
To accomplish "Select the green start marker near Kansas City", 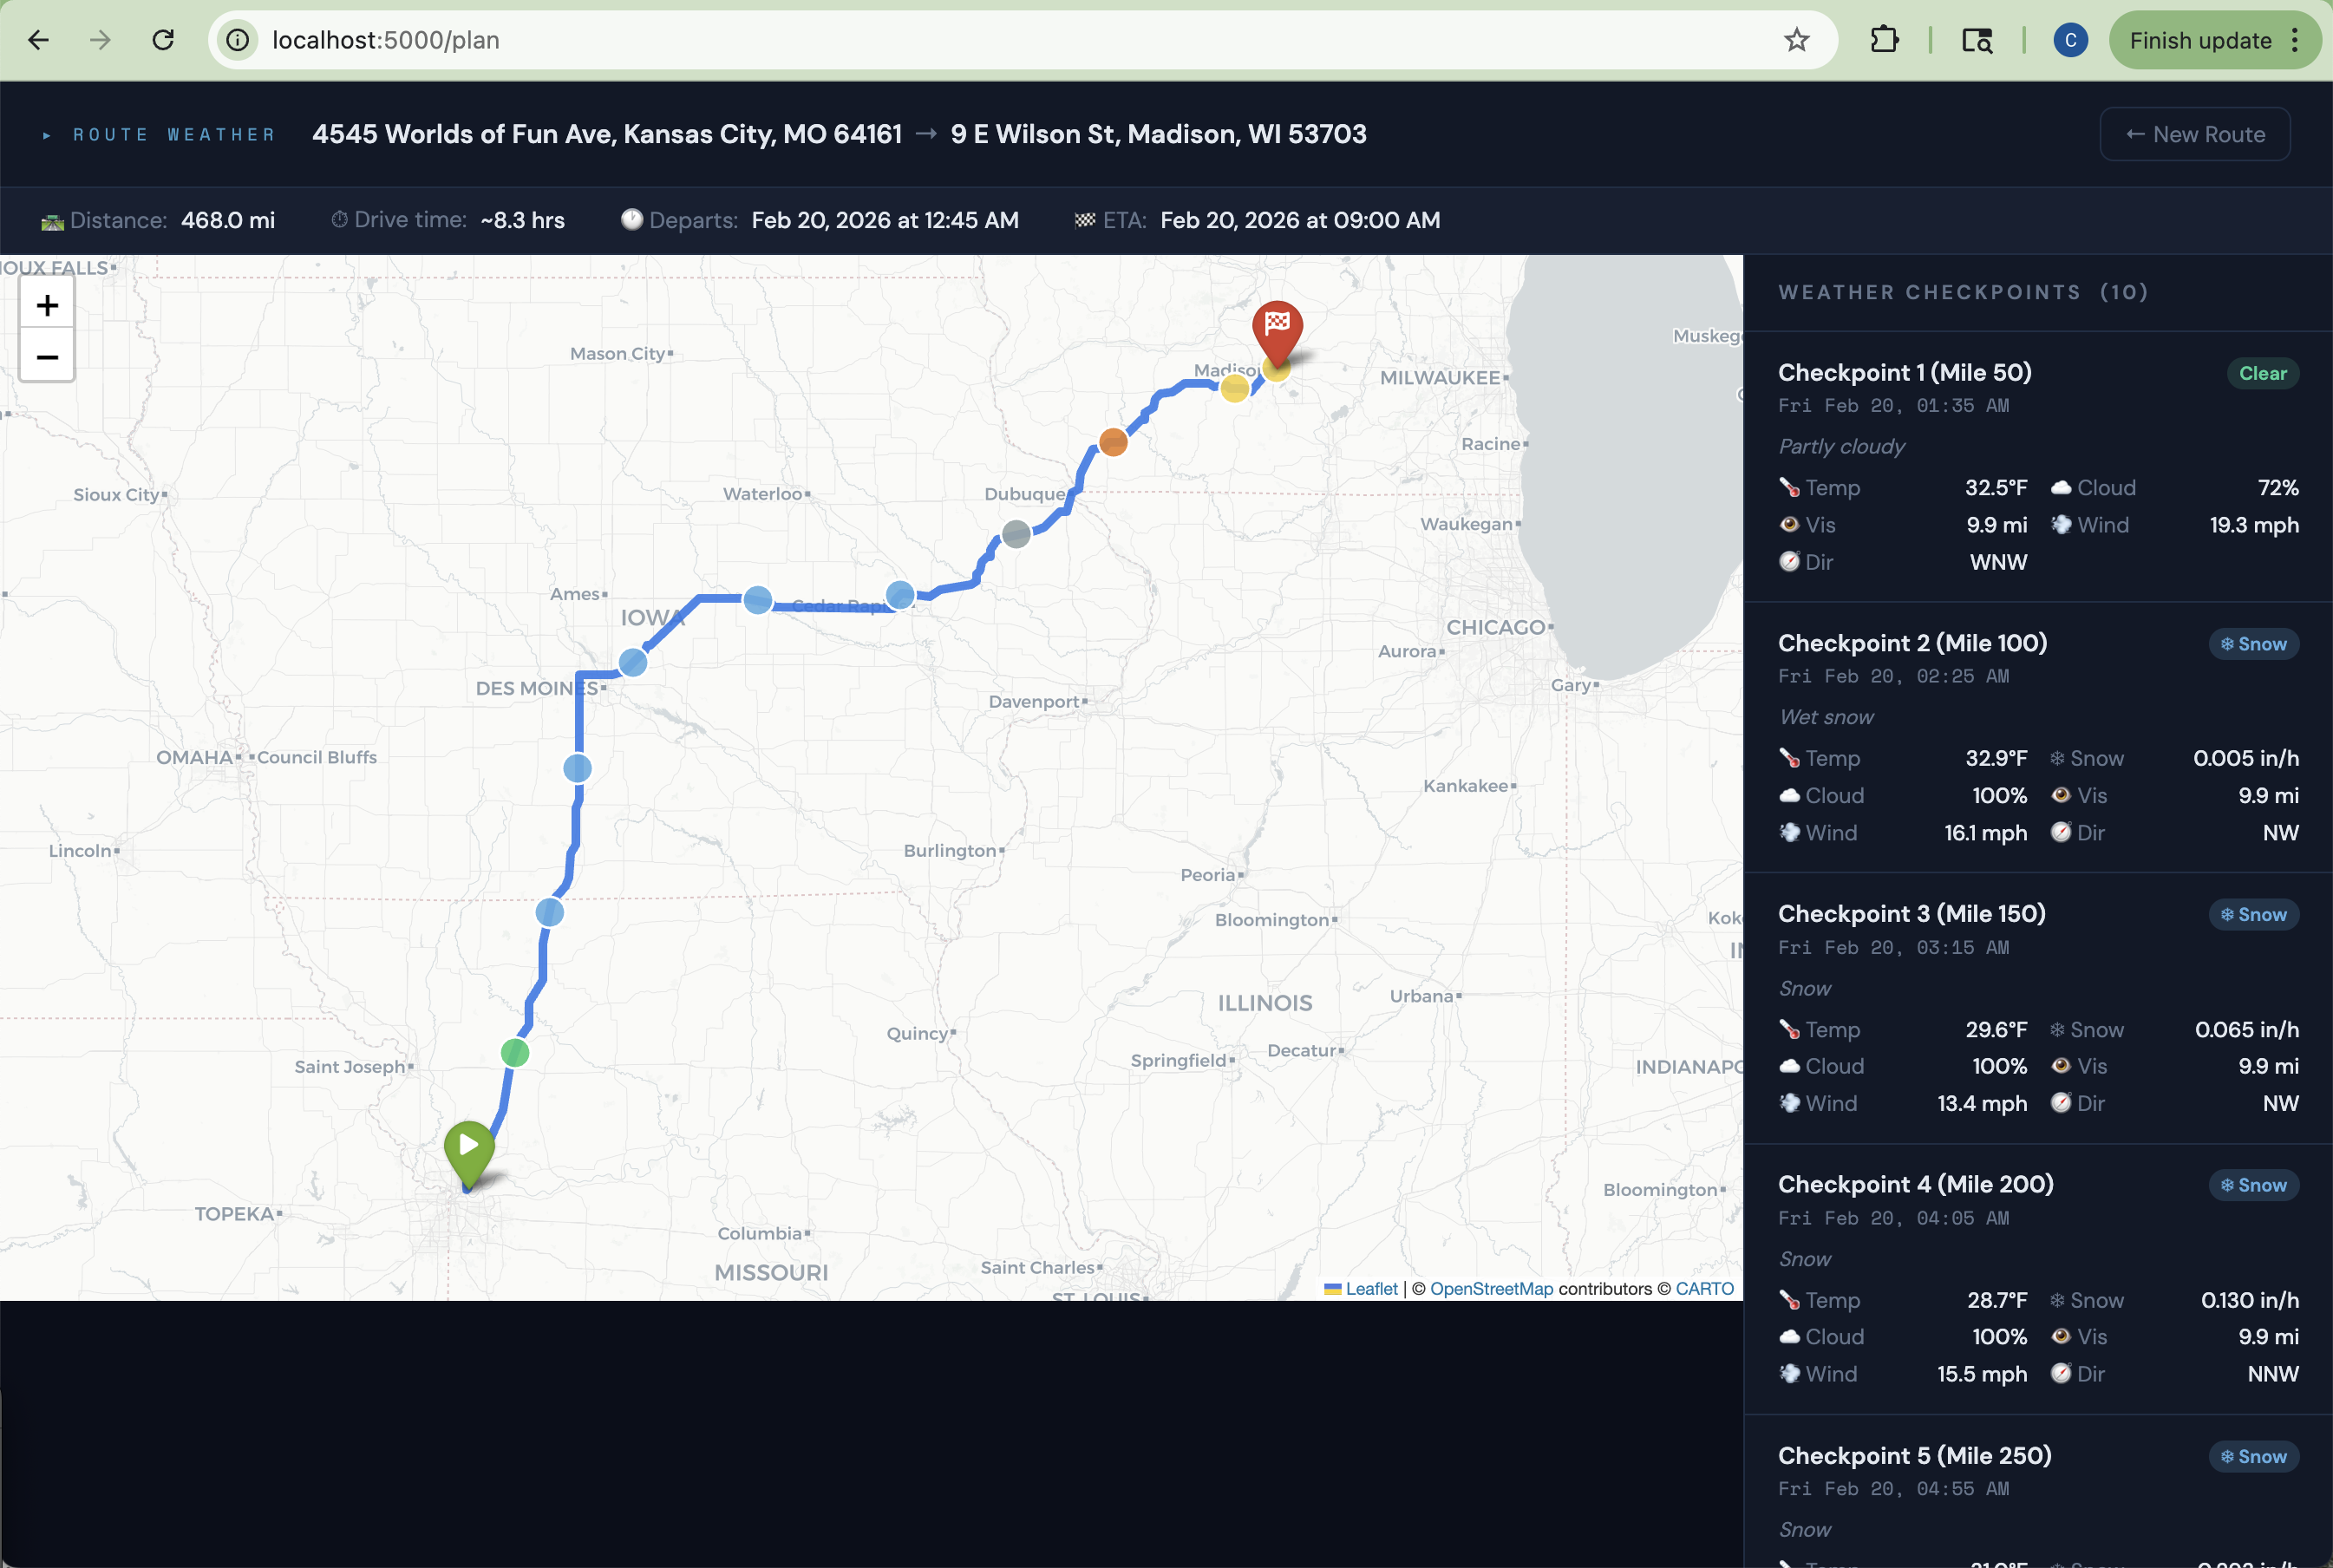I will point(469,1145).
